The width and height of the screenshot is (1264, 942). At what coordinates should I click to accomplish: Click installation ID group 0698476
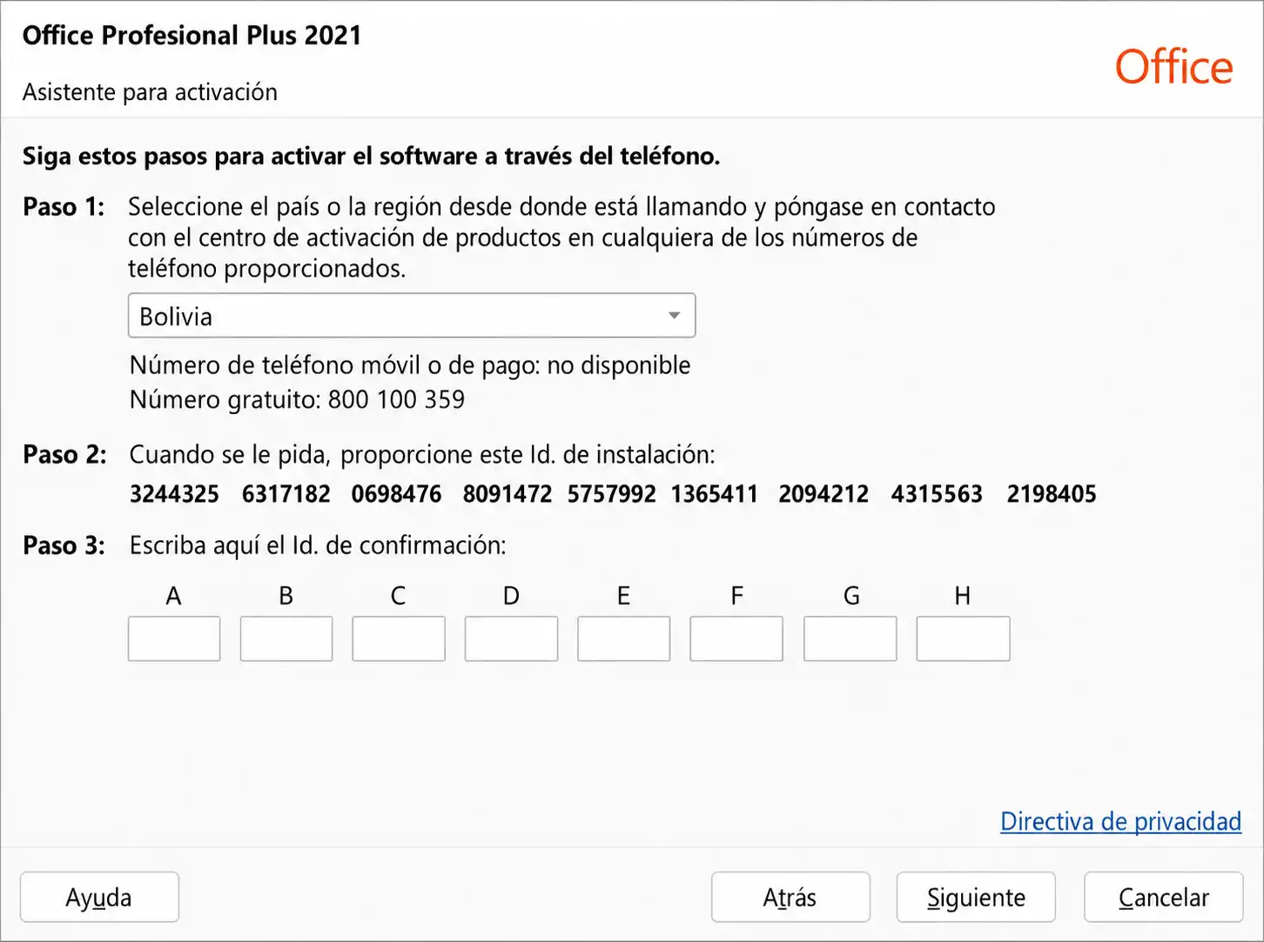pos(396,494)
